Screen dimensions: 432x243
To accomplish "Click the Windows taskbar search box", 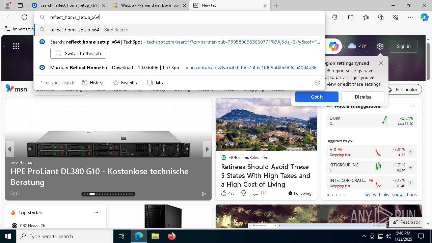I will (x=65, y=236).
